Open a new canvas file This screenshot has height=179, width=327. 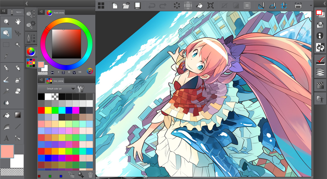pyautogui.click(x=115, y=5)
